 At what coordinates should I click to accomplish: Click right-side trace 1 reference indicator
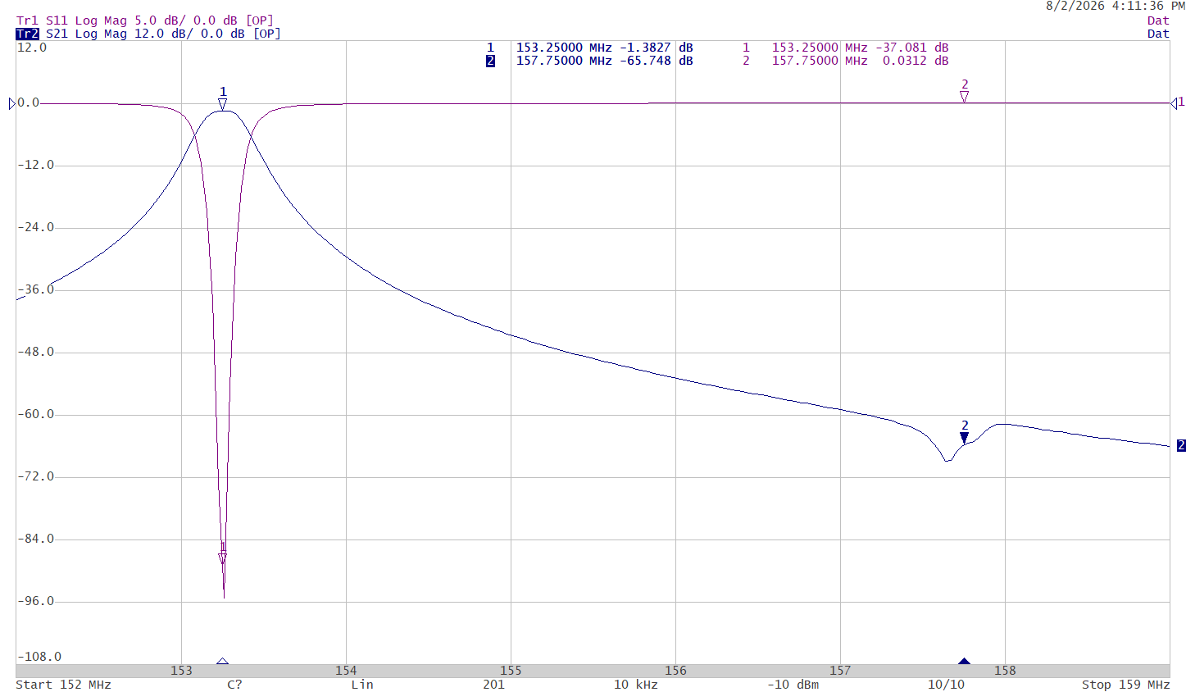(x=1177, y=102)
